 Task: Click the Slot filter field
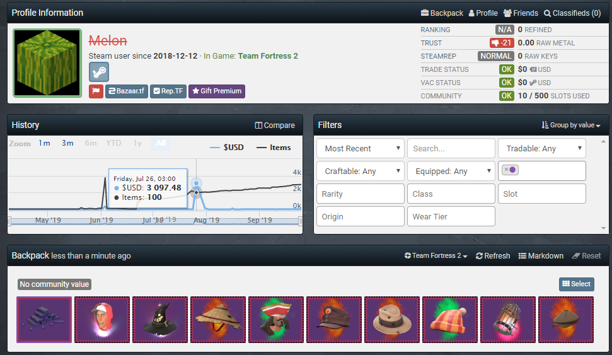pyautogui.click(x=542, y=194)
